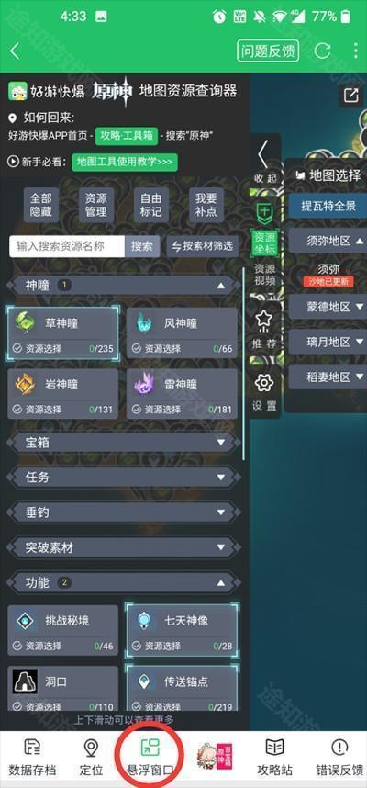Tap the refresh icon in the green header
The width and height of the screenshot is (367, 788).
[322, 51]
